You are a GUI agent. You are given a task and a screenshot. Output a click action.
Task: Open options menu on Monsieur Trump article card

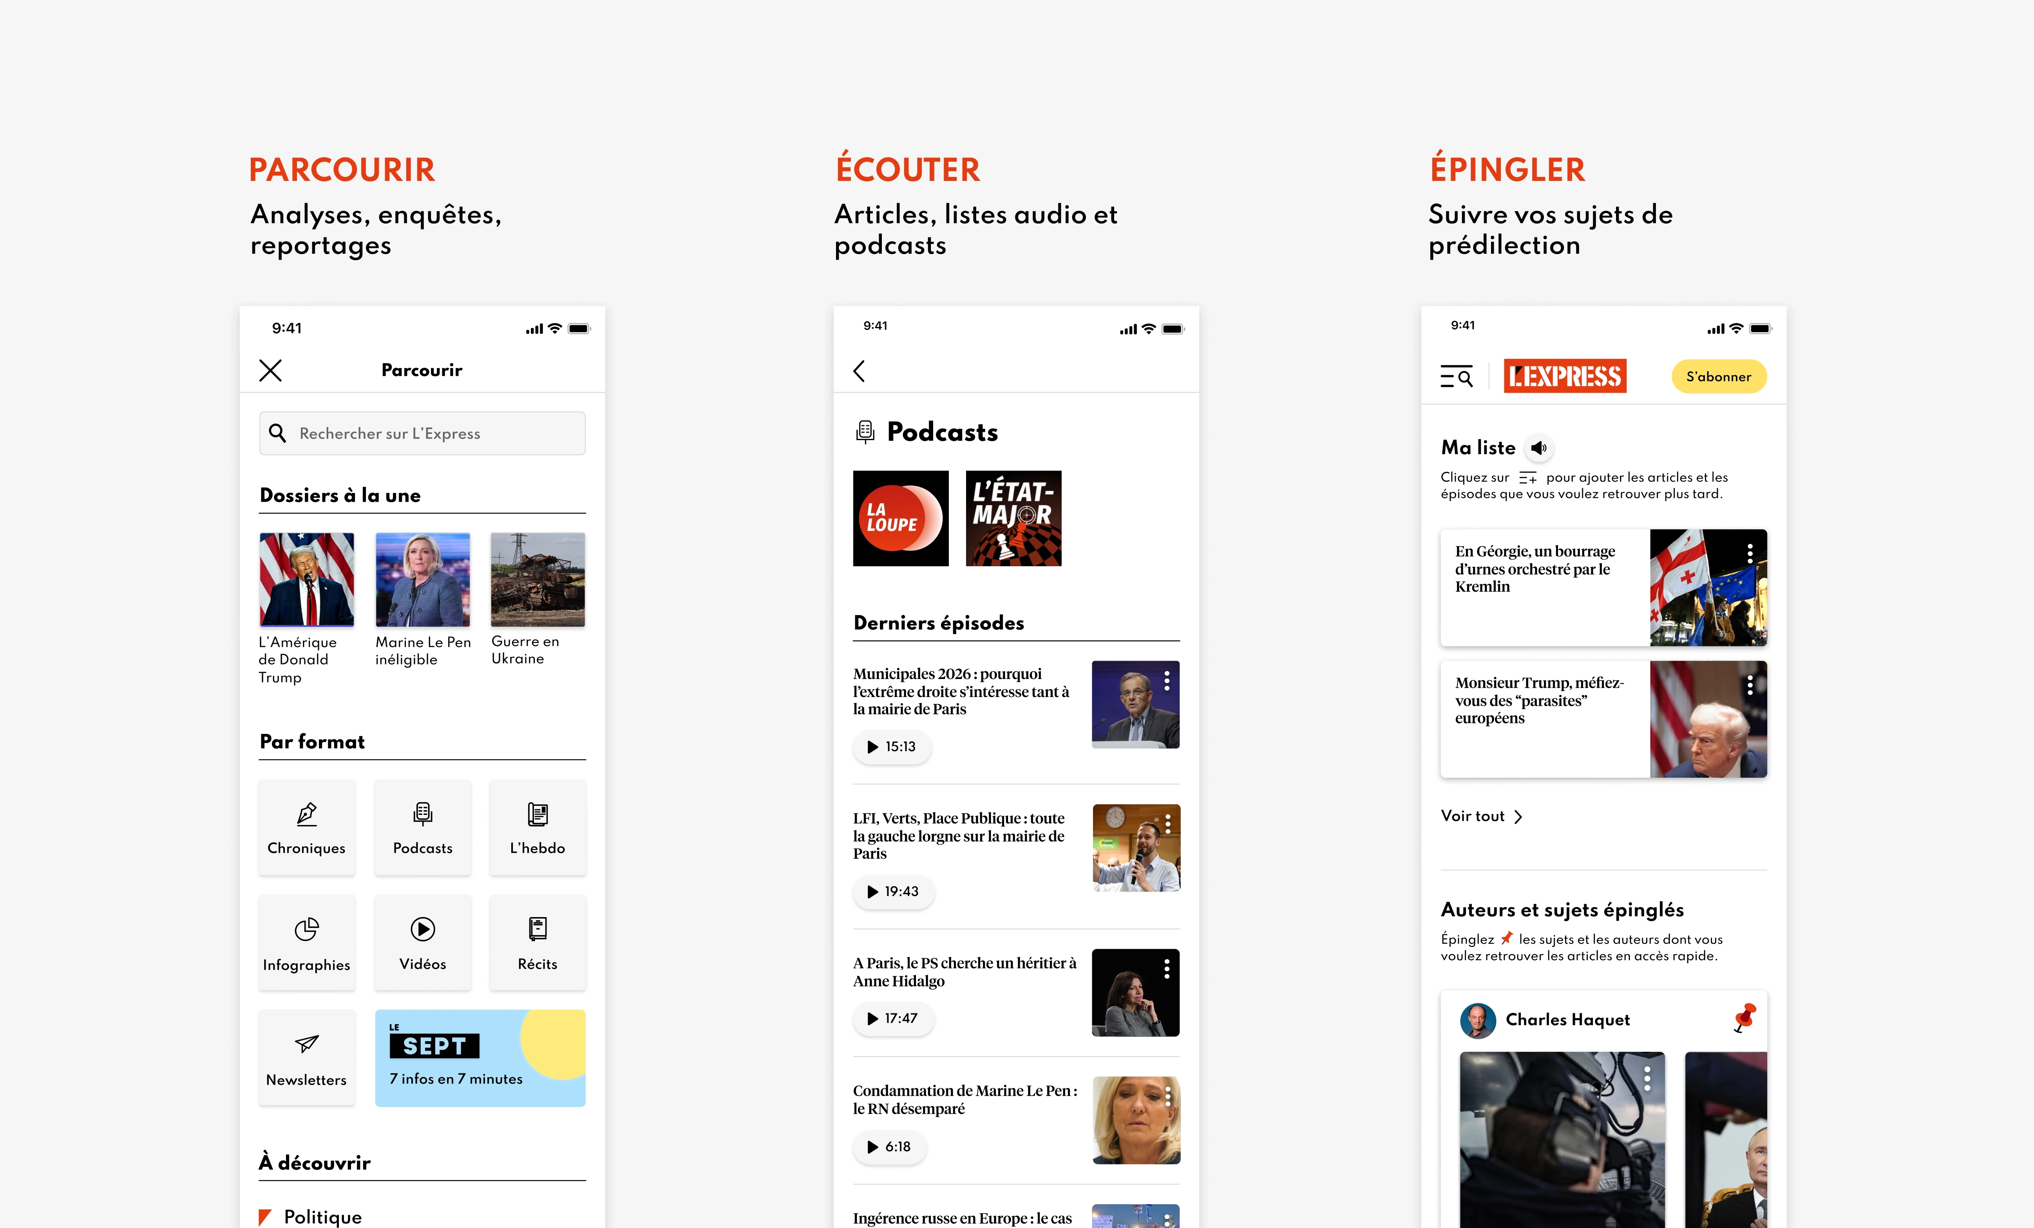click(1749, 685)
